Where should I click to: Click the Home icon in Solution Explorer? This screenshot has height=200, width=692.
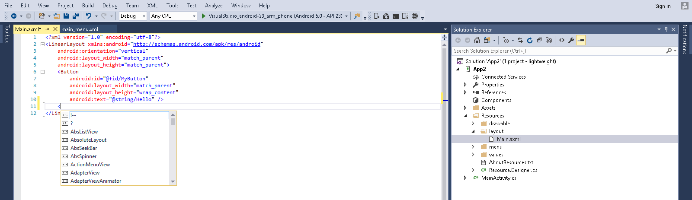click(477, 40)
